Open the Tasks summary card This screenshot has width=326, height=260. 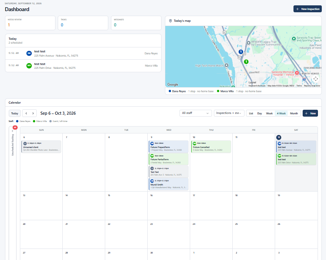[x=83, y=23]
